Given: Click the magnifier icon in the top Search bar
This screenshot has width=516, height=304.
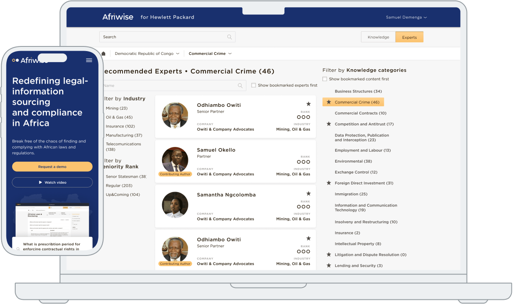Looking at the screenshot, I should [229, 37].
